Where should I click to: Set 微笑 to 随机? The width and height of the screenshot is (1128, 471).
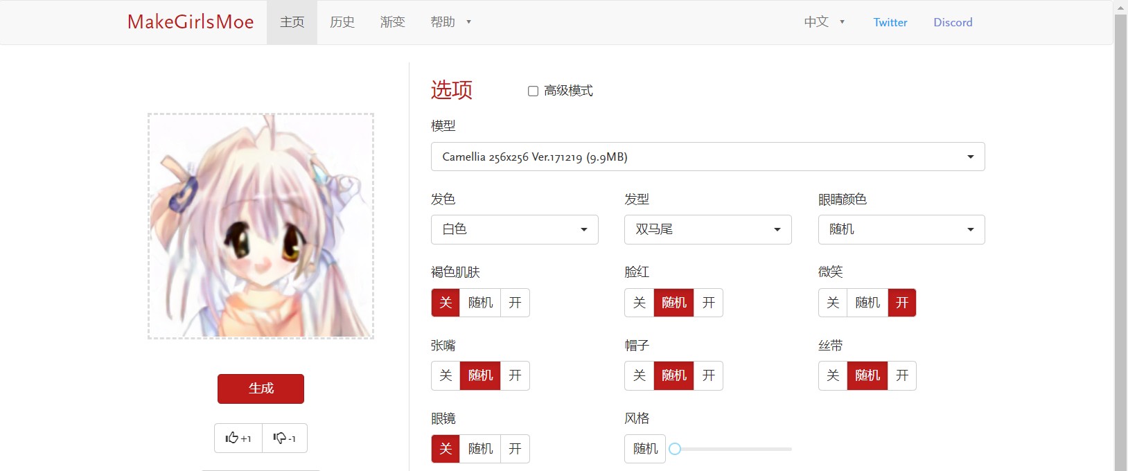coord(867,303)
